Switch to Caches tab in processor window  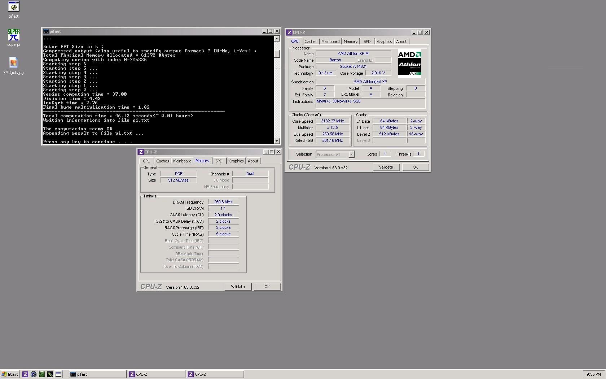pos(311,42)
